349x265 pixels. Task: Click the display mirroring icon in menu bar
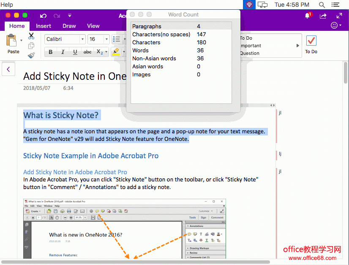[x=262, y=5]
